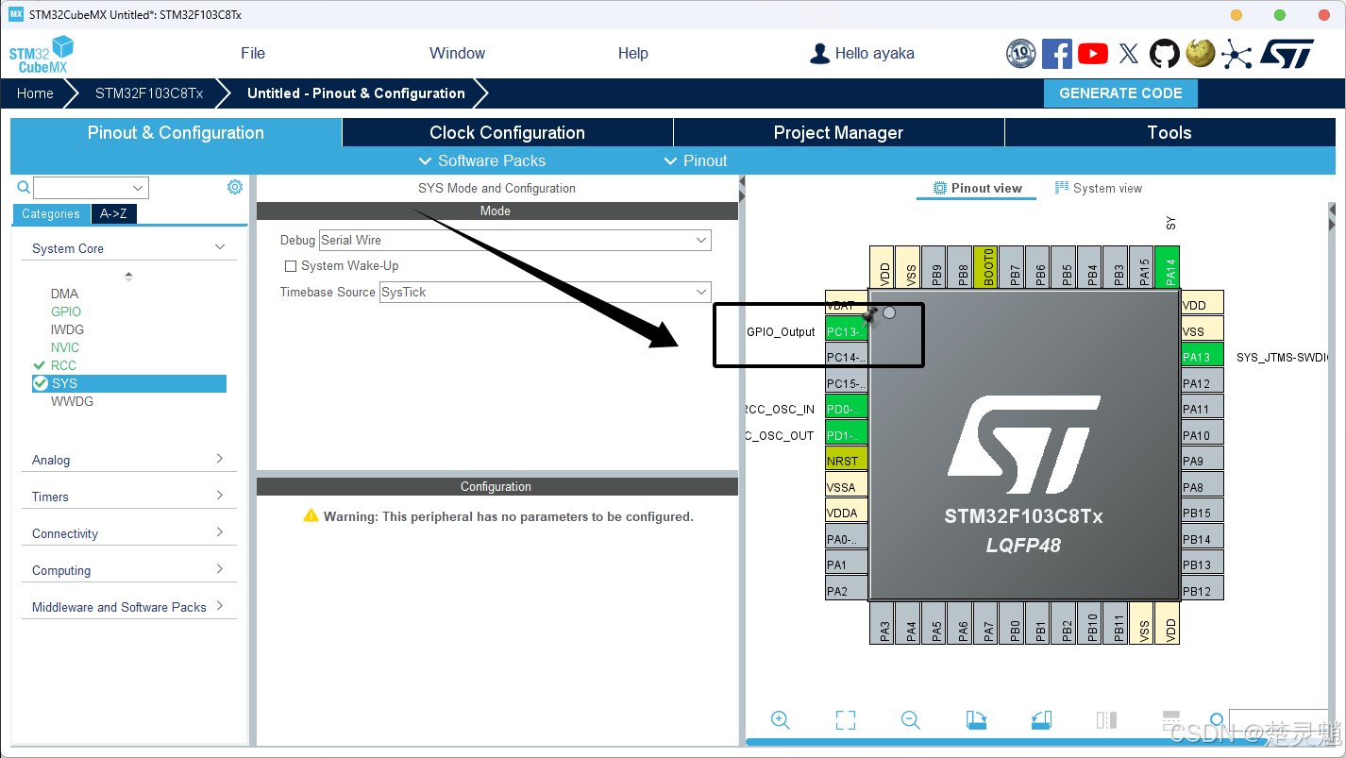Viewport: 1346px width, 758px height.
Task: Select GPIO in System Core
Action: pos(66,312)
